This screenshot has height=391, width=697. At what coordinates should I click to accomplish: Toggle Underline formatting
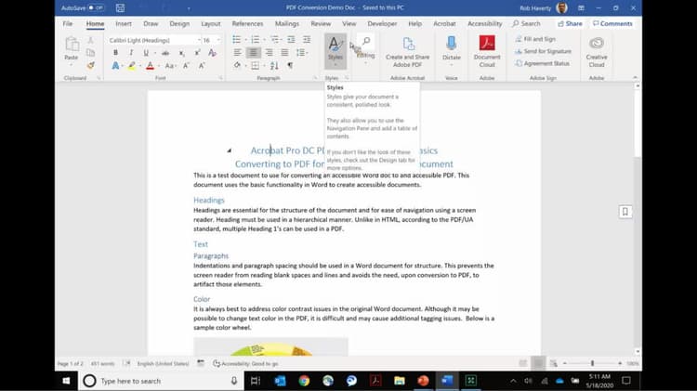pyautogui.click(x=145, y=53)
